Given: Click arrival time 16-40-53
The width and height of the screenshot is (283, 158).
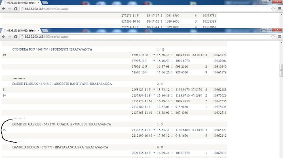Looking at the screenshot, I should pyautogui.click(x=163, y=61).
